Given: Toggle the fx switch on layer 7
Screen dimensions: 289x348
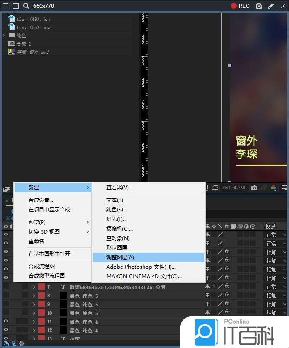Looking at the screenshot, I should tap(227, 286).
